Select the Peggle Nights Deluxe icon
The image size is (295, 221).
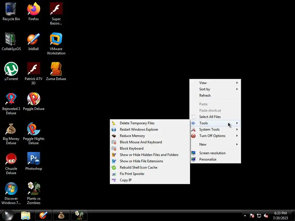click(34, 134)
